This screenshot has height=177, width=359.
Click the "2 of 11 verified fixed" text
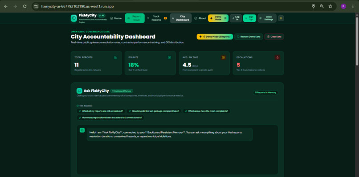(138, 70)
